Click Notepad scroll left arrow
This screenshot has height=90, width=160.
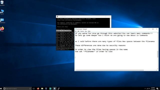[x=75, y=70]
